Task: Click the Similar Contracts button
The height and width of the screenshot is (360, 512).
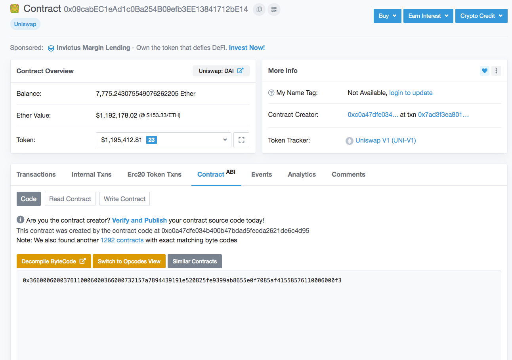Action: [x=195, y=261]
